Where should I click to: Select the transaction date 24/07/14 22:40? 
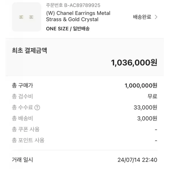point(137,160)
